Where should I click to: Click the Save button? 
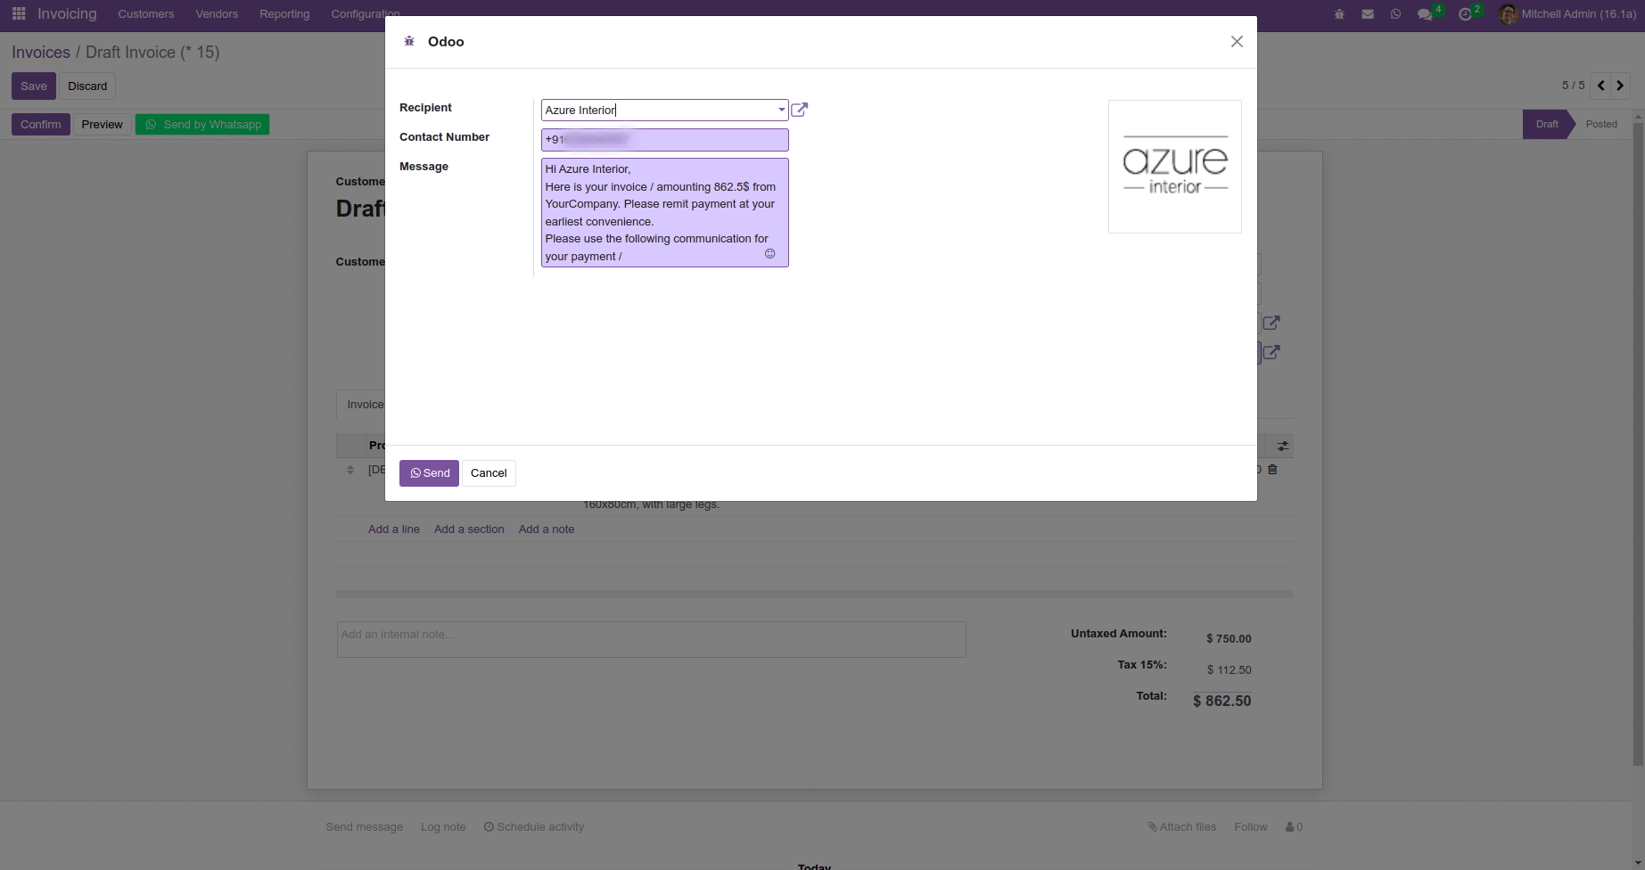click(34, 86)
